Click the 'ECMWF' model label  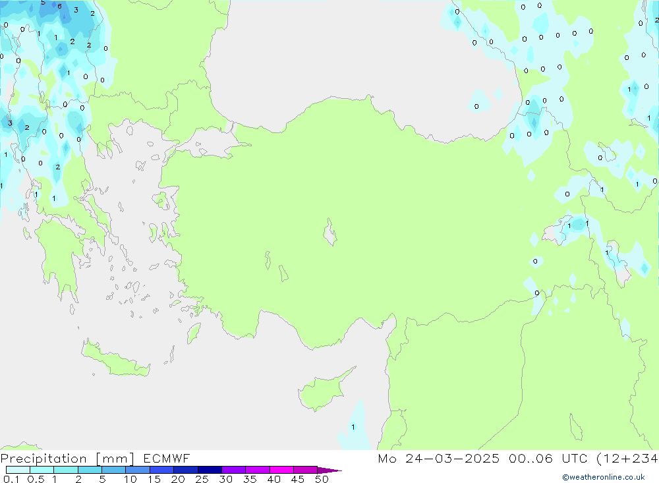click(x=167, y=458)
